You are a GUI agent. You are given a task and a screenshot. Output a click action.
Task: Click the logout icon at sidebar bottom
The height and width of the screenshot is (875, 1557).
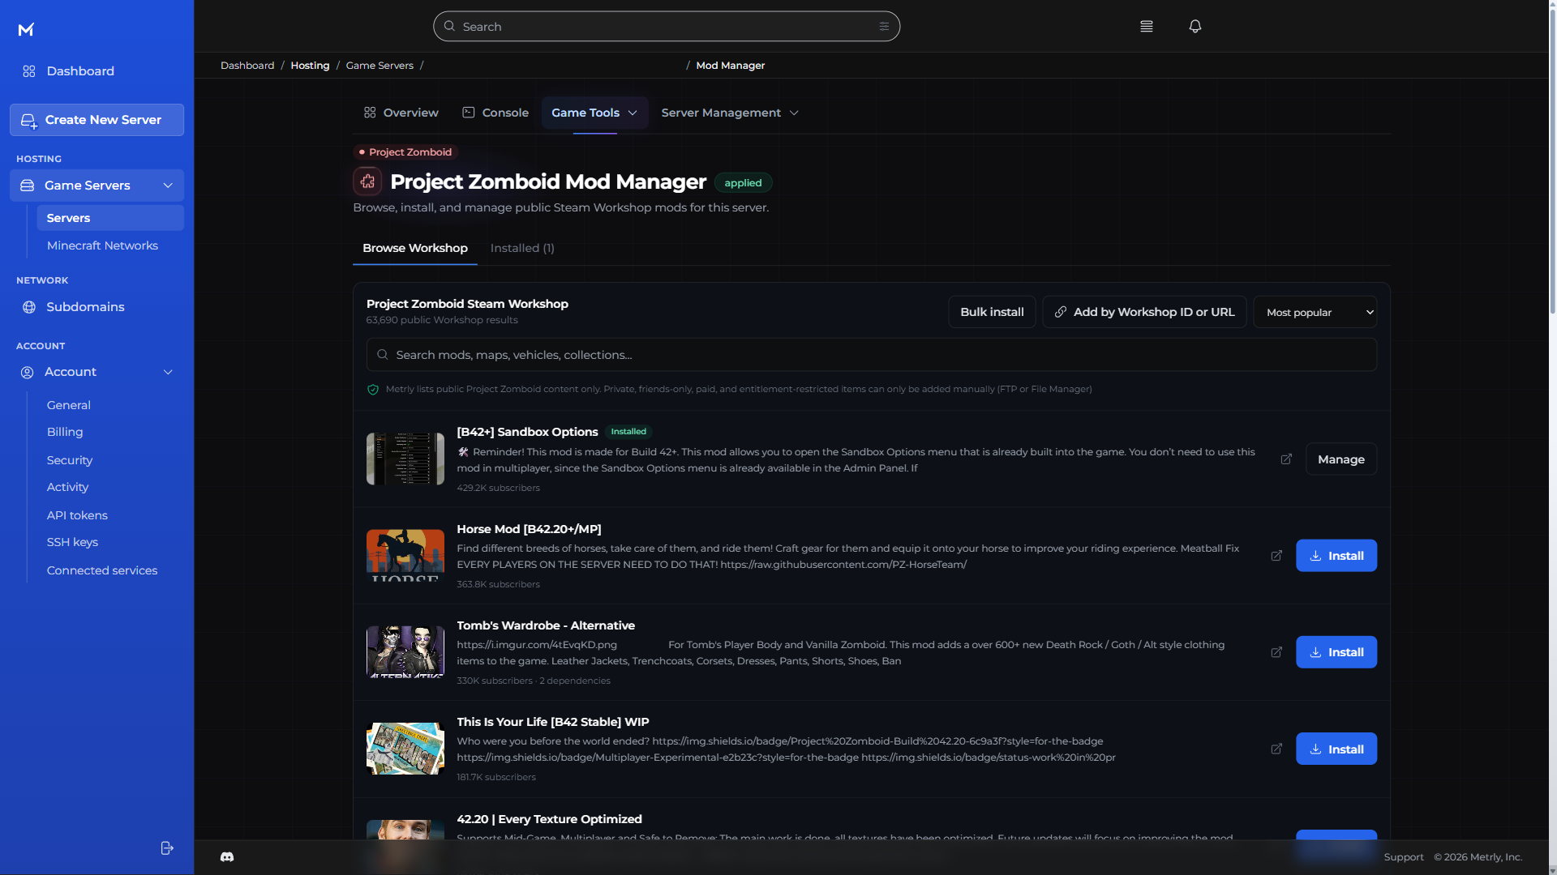tap(167, 848)
